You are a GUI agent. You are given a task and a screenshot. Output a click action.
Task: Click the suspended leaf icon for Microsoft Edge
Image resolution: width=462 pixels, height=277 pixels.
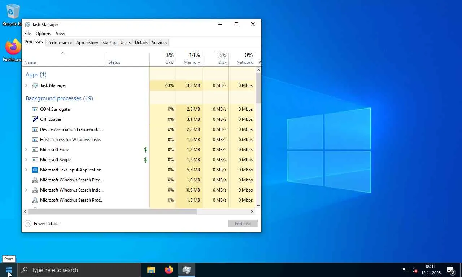145,149
